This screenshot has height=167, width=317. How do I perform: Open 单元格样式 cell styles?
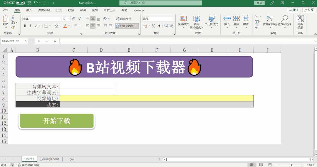(x=211, y=22)
